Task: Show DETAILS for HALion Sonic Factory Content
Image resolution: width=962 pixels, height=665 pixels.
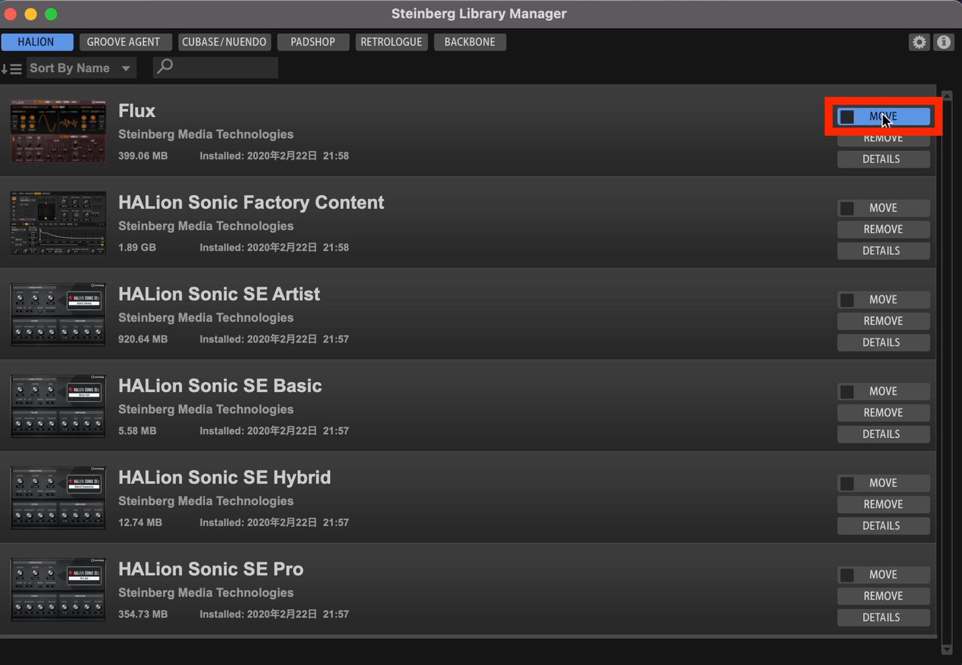Action: click(x=883, y=251)
